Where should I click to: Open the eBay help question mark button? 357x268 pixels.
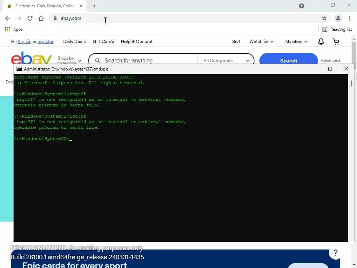point(335,253)
